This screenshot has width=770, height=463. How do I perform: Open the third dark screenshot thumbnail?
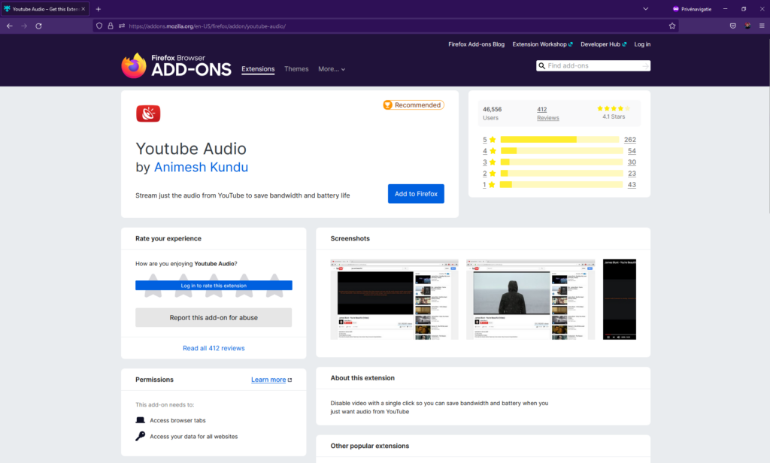pyautogui.click(x=620, y=299)
